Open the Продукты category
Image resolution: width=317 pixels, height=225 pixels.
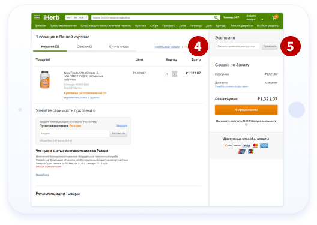tap(169, 26)
